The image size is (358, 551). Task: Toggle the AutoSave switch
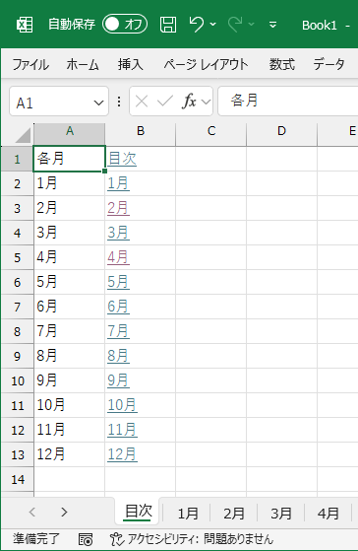(125, 25)
